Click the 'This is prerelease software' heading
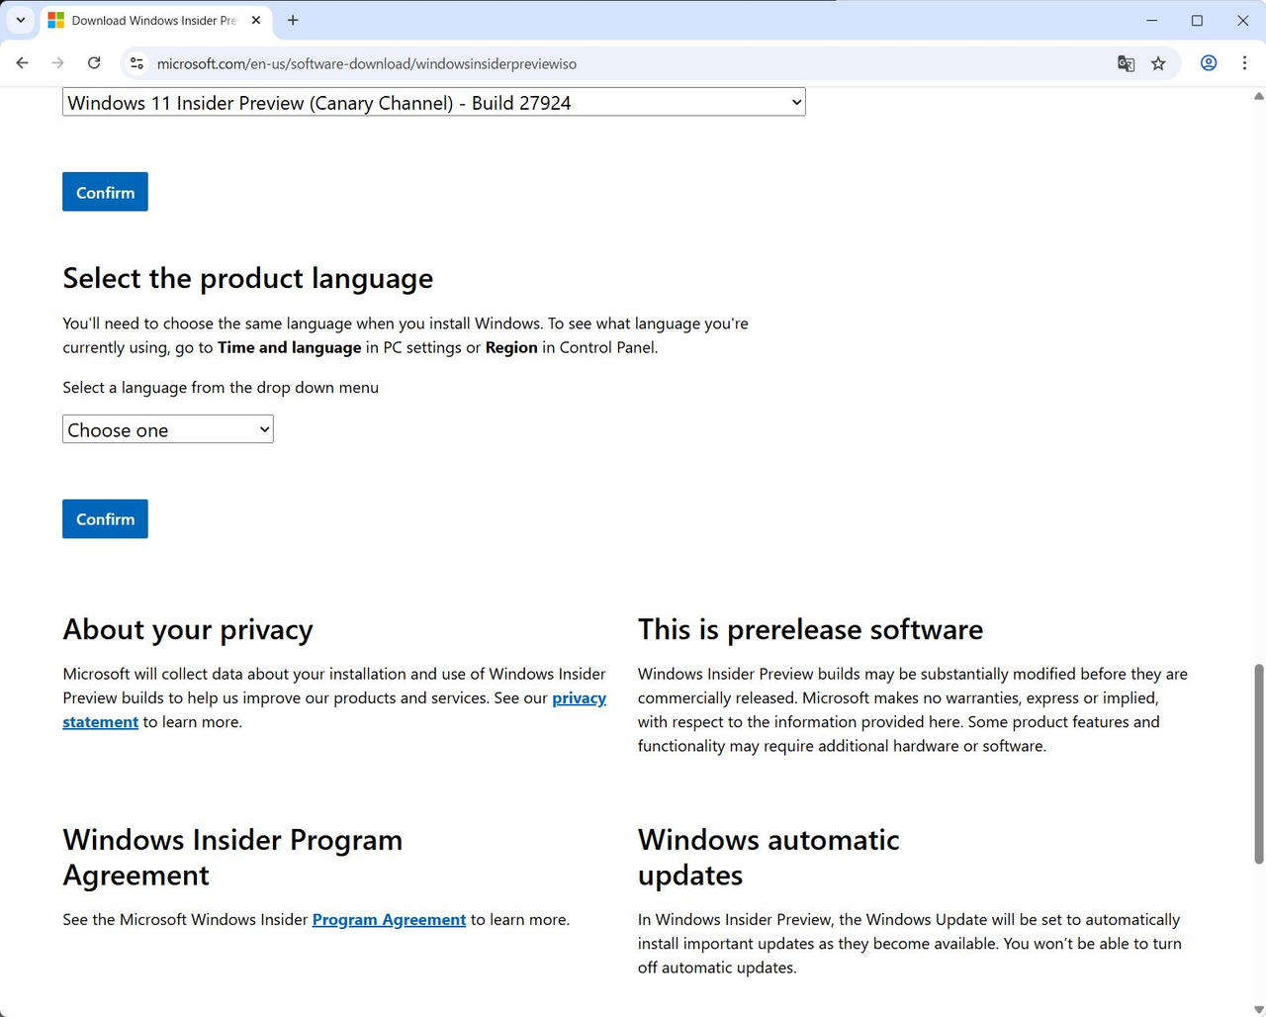1266x1017 pixels. (811, 629)
